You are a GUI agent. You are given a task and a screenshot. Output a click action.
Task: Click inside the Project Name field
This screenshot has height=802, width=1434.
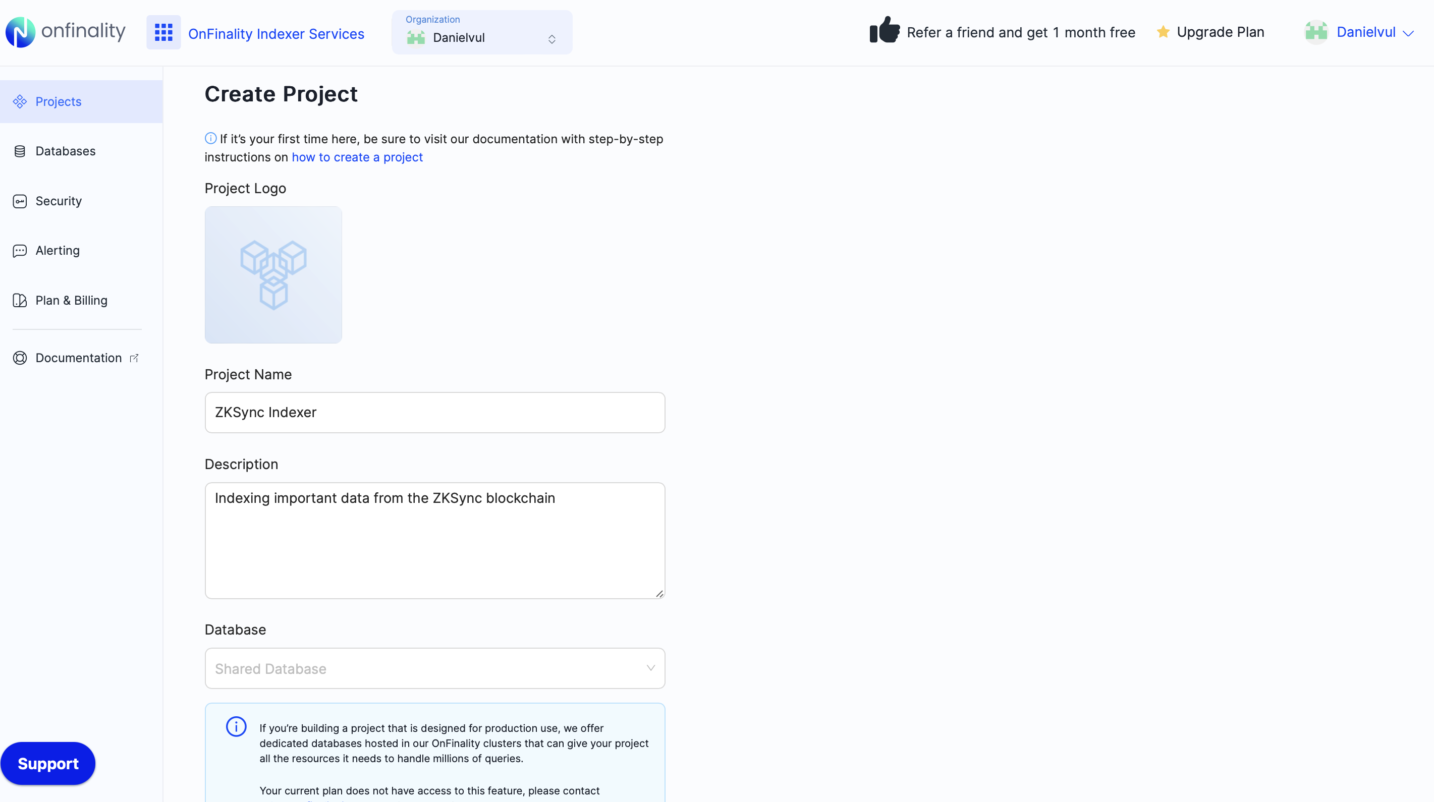pos(435,413)
